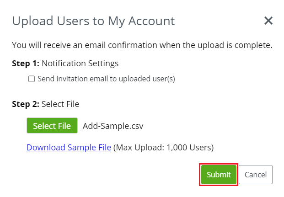
Task: Select the Step 2 Select File heading
Action: (46, 104)
